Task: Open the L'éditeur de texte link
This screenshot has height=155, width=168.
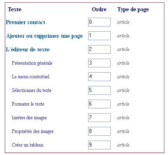Action: pyautogui.click(x=28, y=49)
